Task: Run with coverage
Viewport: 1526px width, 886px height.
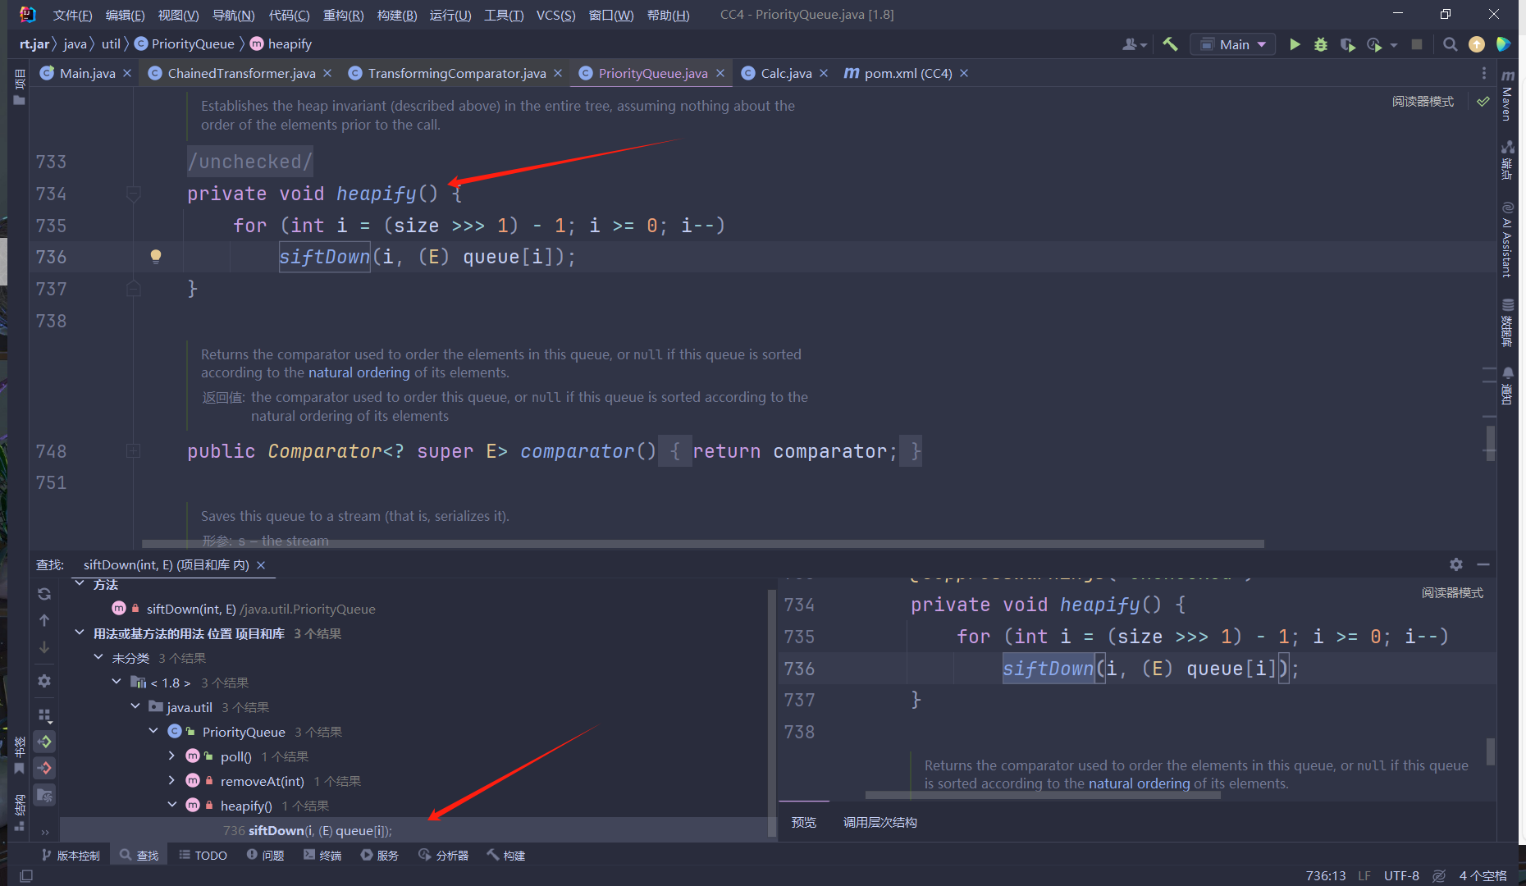Action: [1347, 43]
